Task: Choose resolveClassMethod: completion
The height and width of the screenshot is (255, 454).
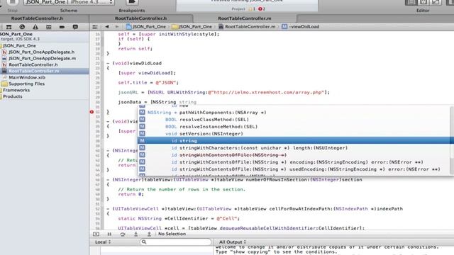Action: (294, 120)
